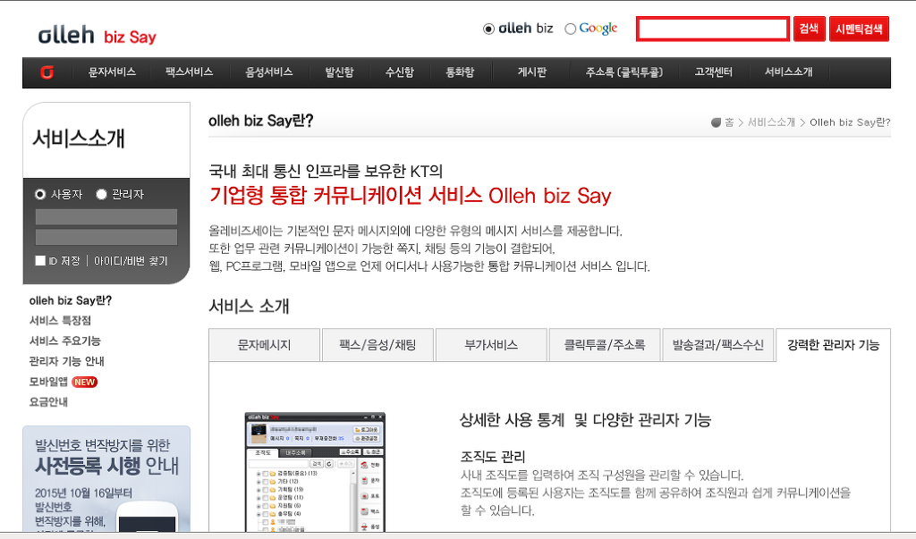Viewport: 916px width, 539px height.
Task: Click the Olleh biz Say란? breadcrumb text
Action: click(850, 122)
